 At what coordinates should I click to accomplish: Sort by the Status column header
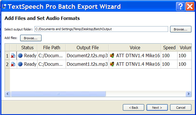pos(27,48)
